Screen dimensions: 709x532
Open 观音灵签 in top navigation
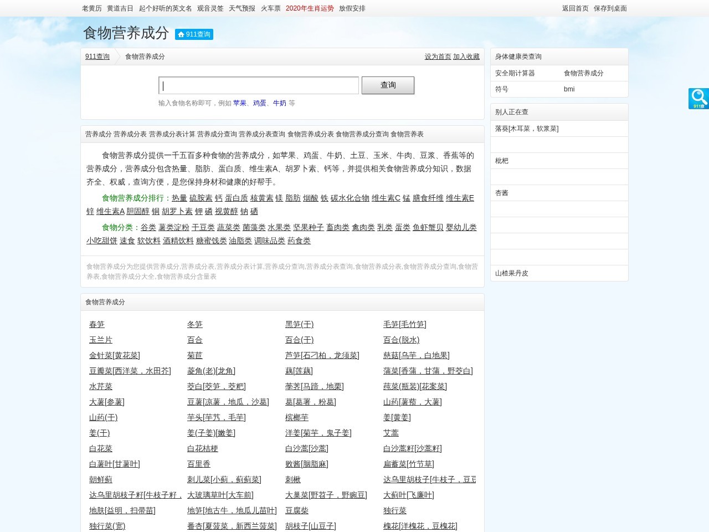point(210,8)
